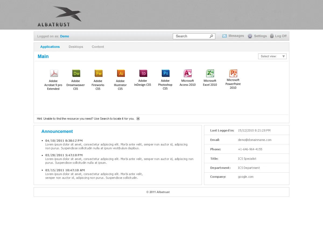Image resolution: width=323 pixels, height=242 pixels.
Task: Switch to the Desktops tab
Action: pyautogui.click(x=76, y=47)
